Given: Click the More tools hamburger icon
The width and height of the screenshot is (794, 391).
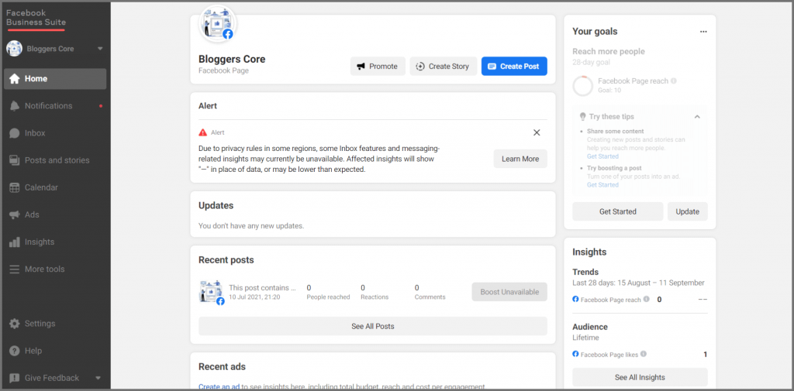Looking at the screenshot, I should [15, 269].
